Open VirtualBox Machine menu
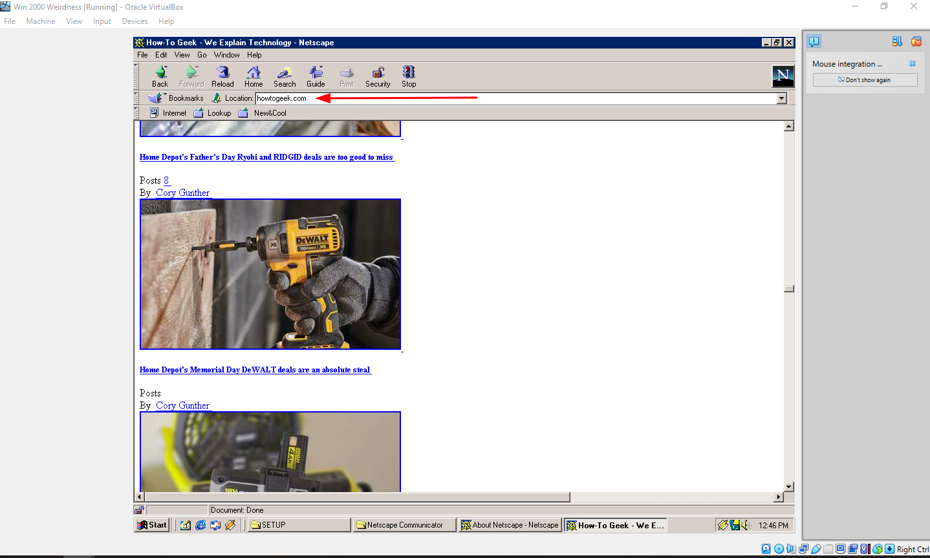930x558 pixels. 41,21
